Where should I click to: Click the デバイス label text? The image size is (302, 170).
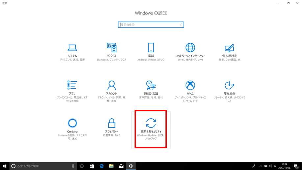112,56
